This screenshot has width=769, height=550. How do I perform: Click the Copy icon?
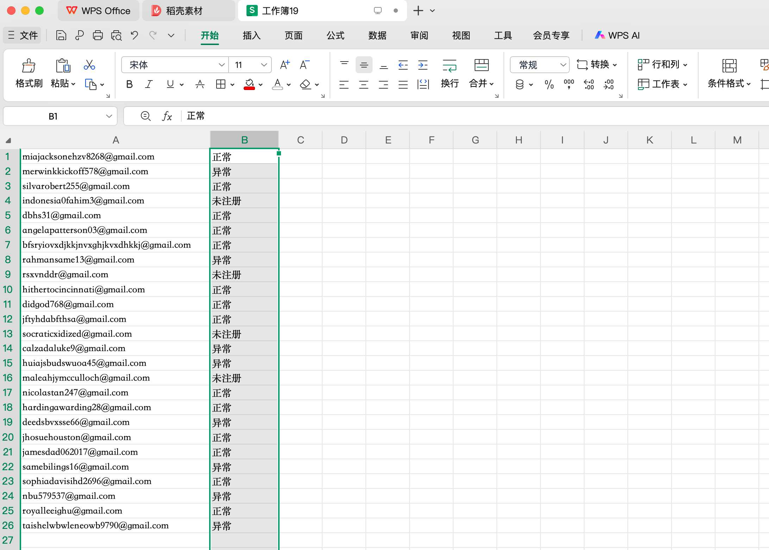pos(90,84)
